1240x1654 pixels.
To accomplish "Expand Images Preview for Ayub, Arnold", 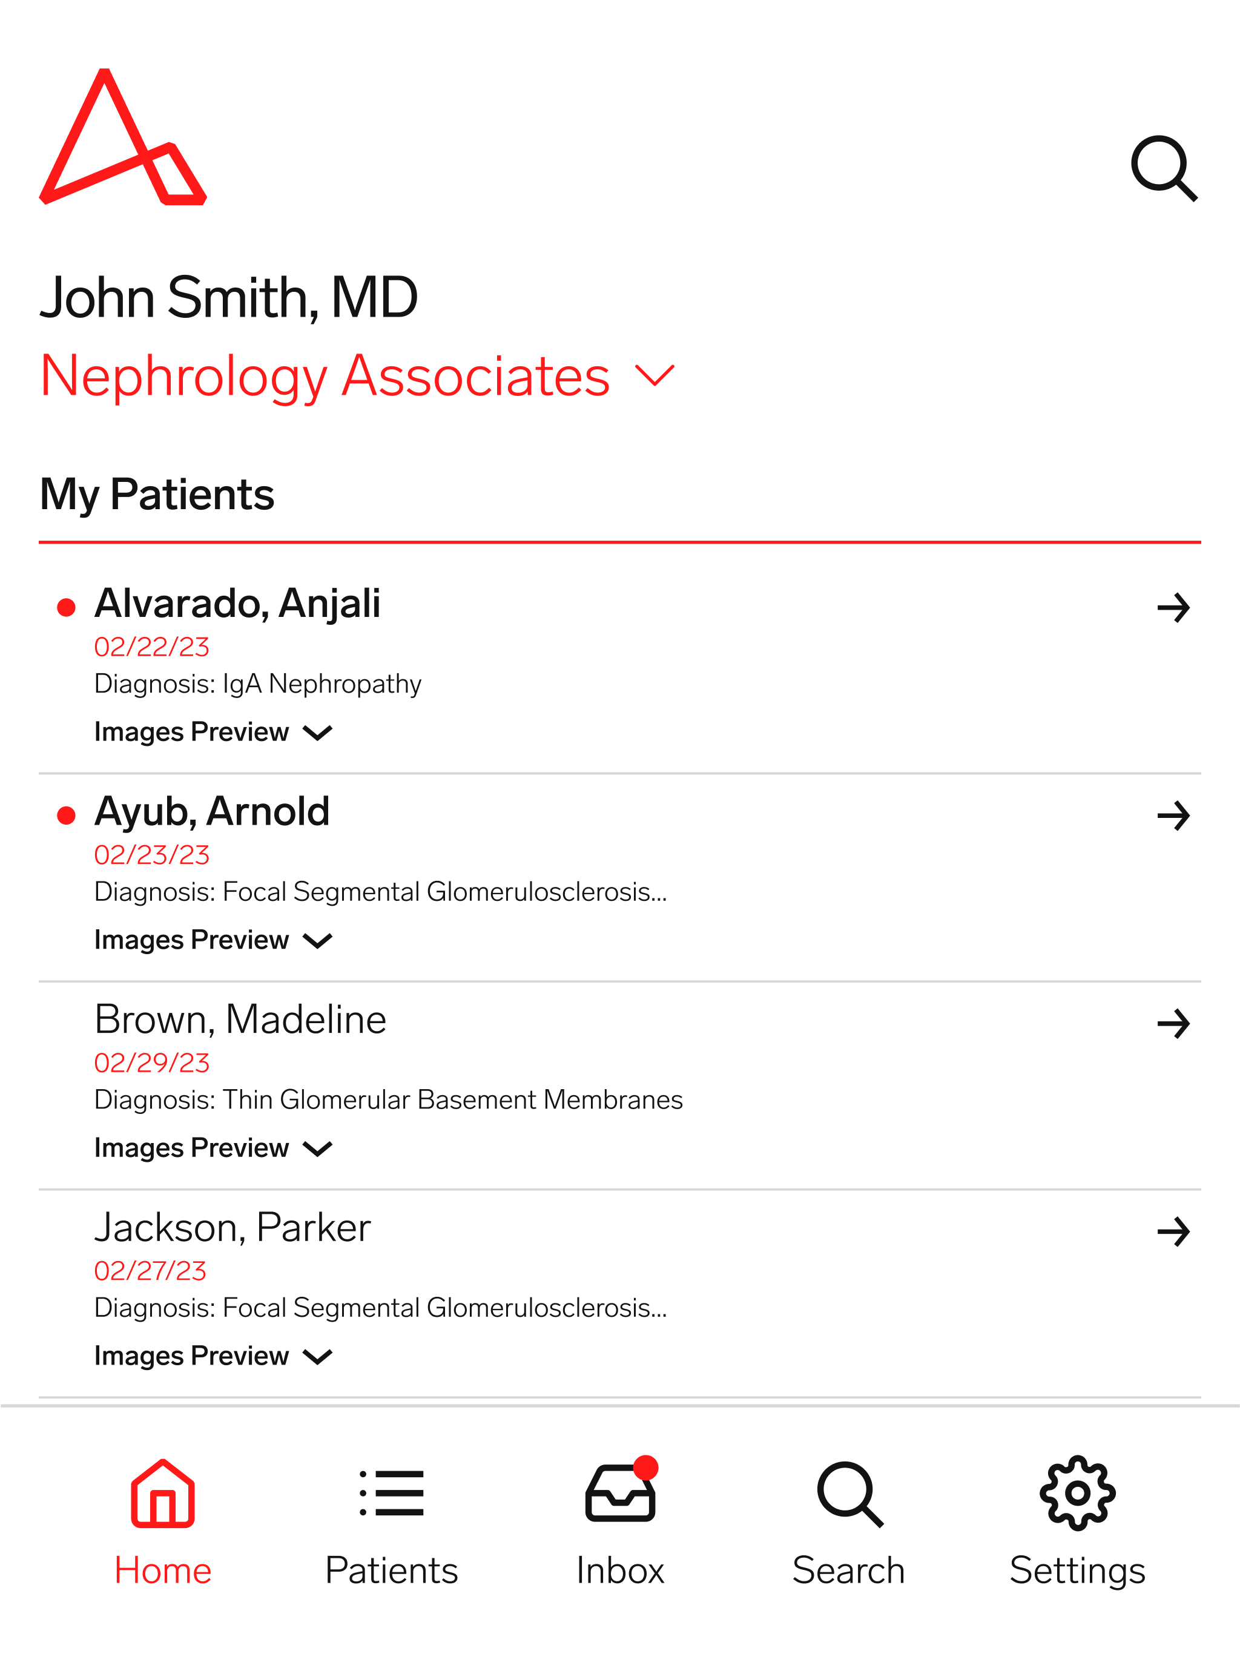I will 213,940.
